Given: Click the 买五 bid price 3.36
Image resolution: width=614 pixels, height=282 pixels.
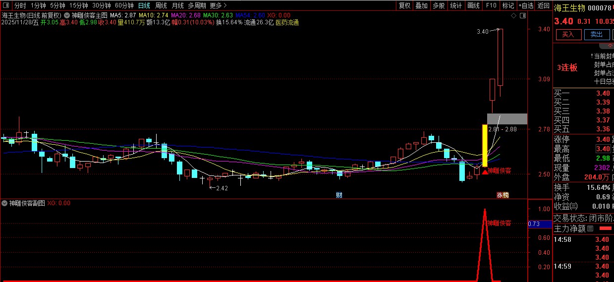Looking at the screenshot, I should click(603, 129).
